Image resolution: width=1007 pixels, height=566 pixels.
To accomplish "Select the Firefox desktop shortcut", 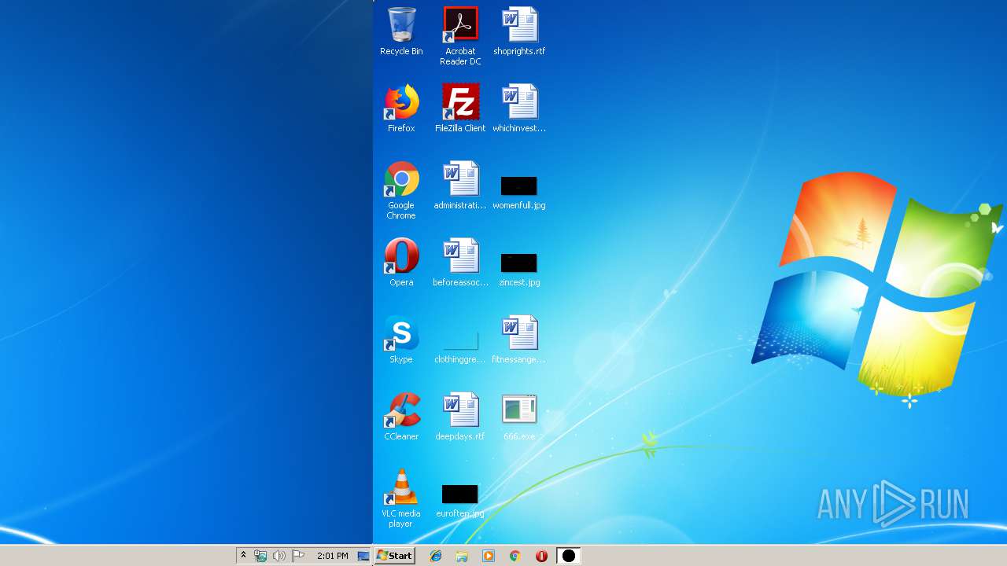I will (x=401, y=108).
